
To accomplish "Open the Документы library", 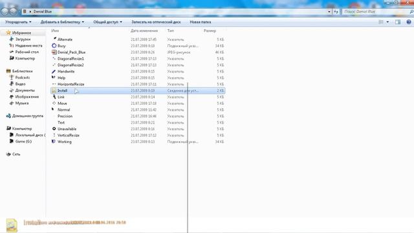I will pyautogui.click(x=25, y=91).
